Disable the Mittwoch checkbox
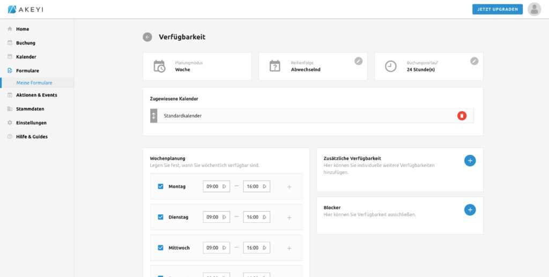549x277 pixels. [x=160, y=248]
